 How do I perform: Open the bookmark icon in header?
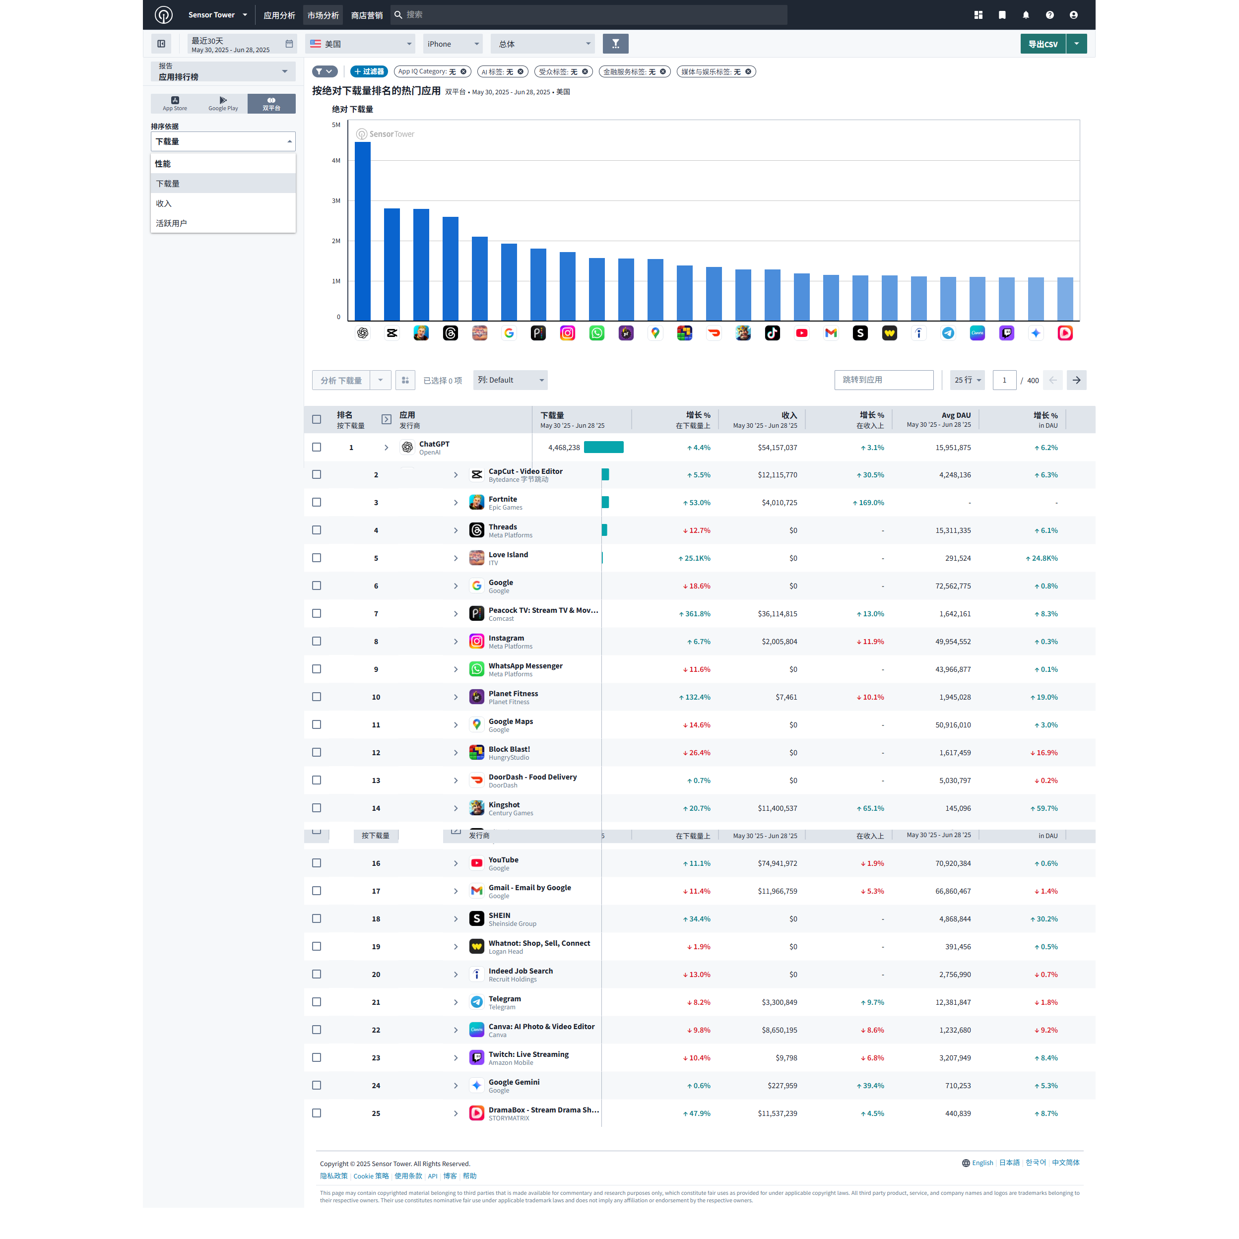(x=1002, y=15)
